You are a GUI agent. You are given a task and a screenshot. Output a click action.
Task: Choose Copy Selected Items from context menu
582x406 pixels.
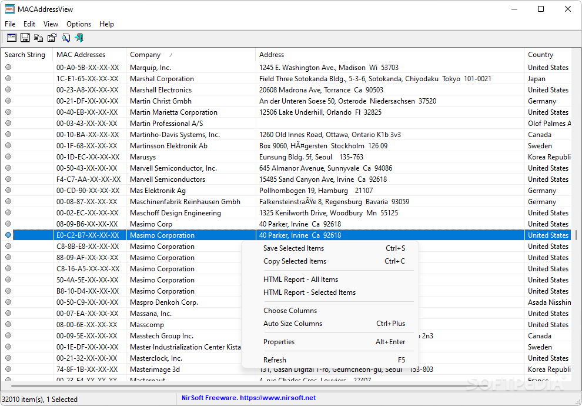click(x=330, y=261)
